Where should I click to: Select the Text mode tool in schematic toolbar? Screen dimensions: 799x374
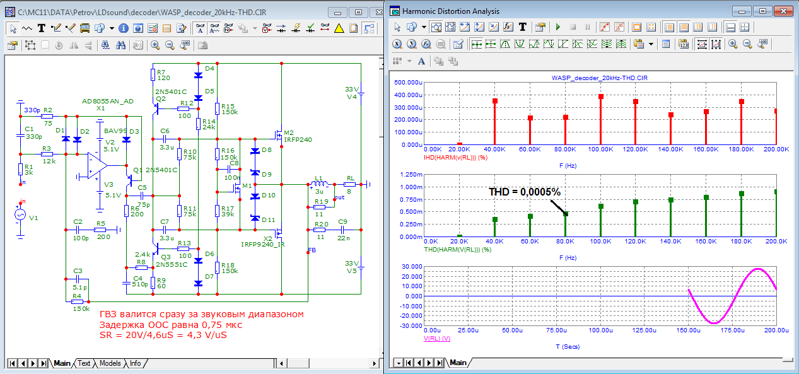42,28
